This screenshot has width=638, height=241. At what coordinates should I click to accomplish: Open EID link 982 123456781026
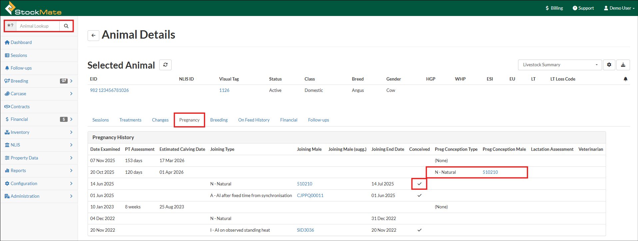tap(109, 91)
